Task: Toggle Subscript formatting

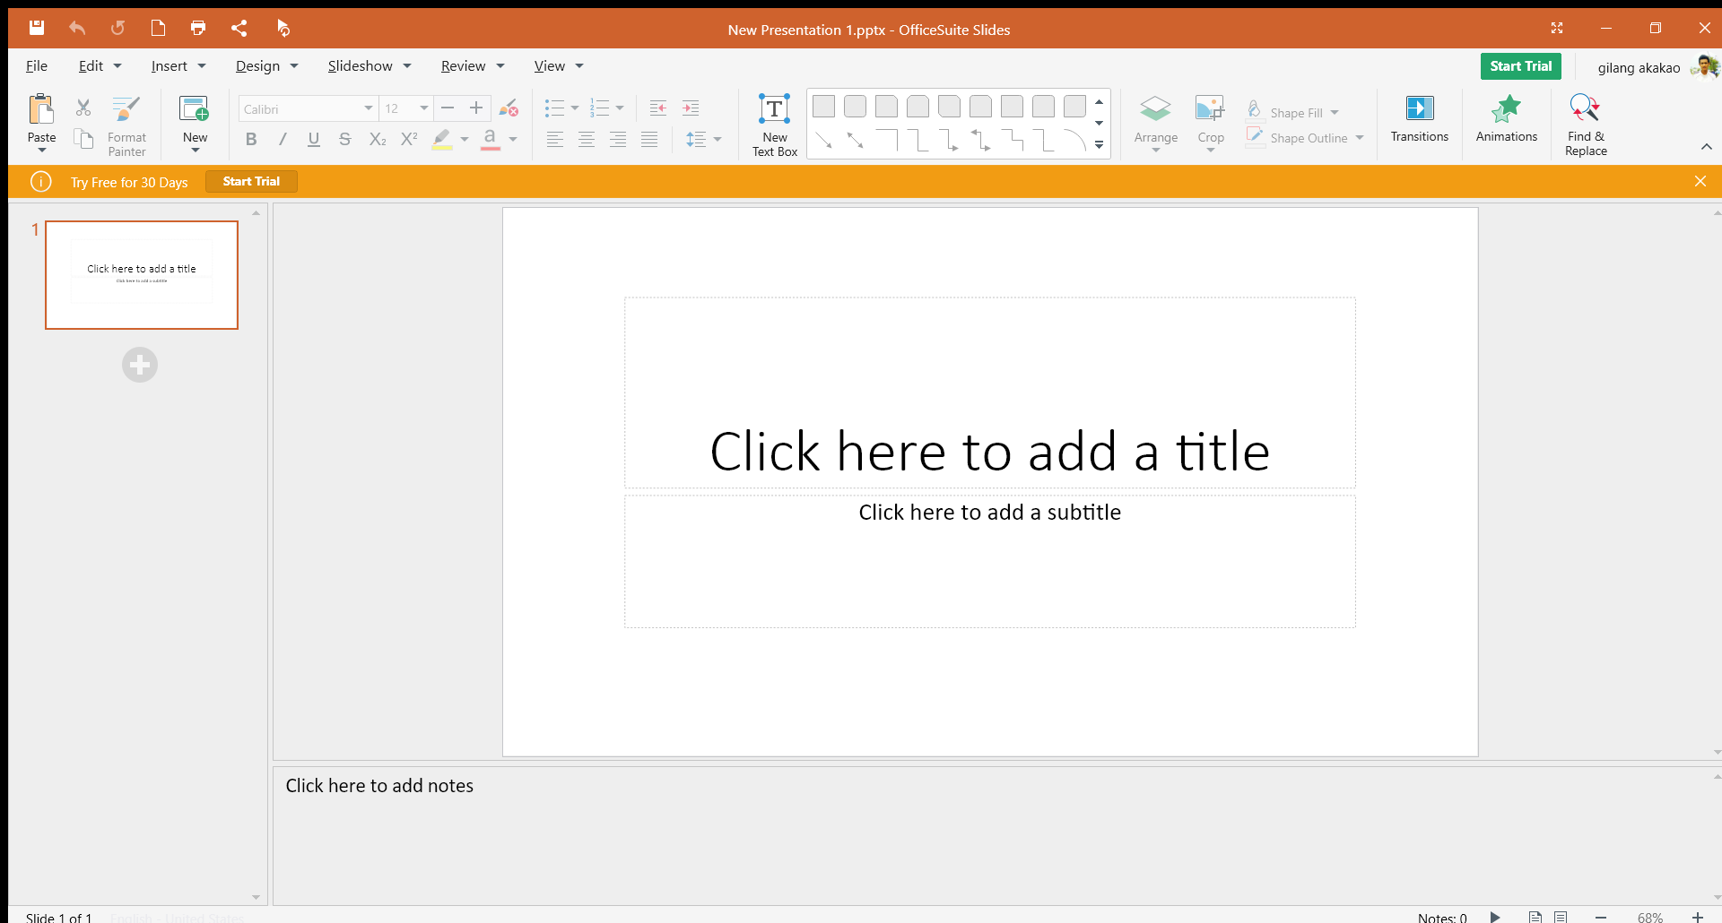Action: click(x=378, y=139)
